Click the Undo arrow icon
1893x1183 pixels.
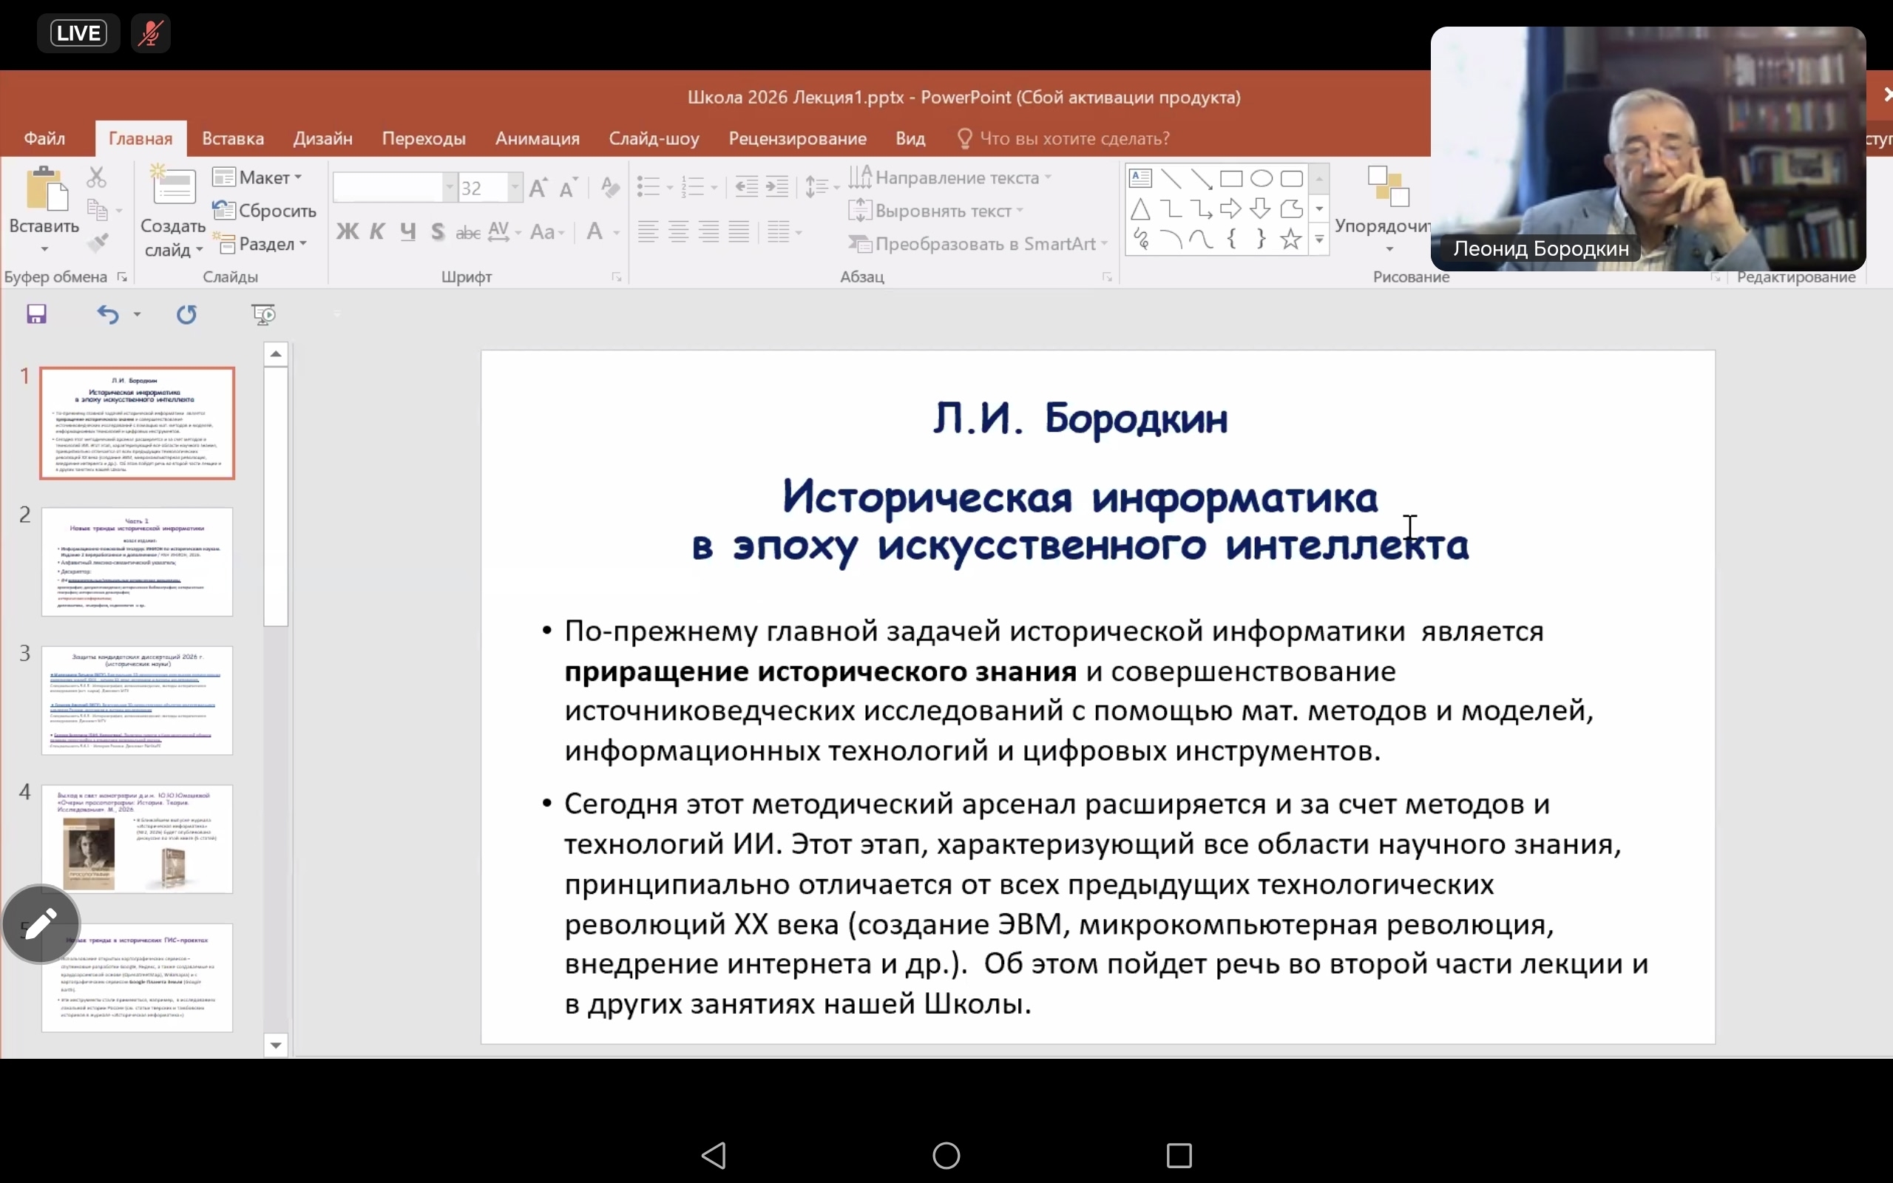[107, 313]
